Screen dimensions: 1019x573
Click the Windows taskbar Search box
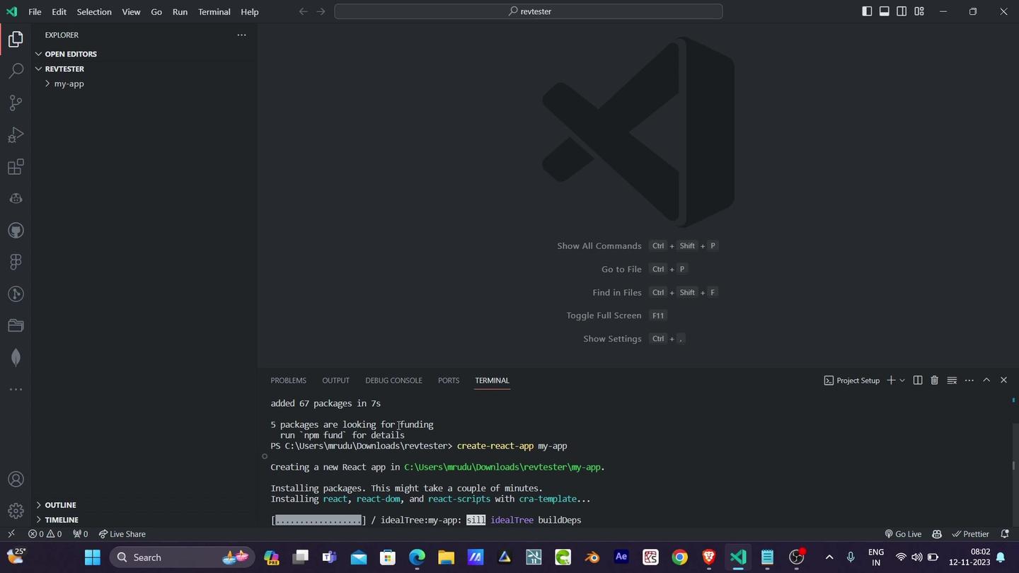click(183, 557)
